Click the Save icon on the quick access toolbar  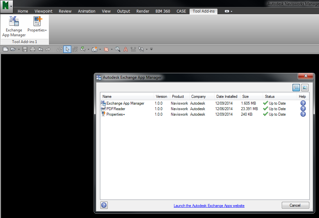click(x=25, y=49)
